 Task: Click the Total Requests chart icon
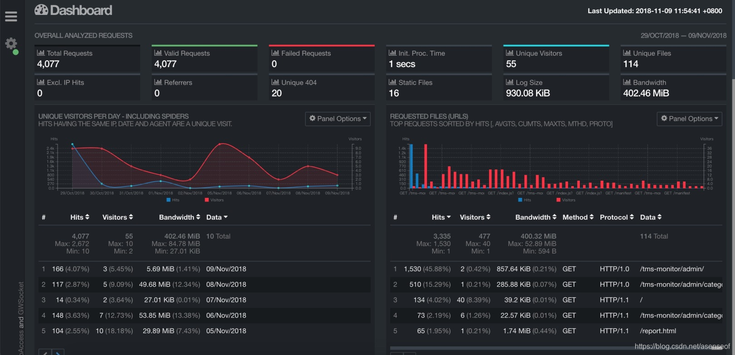tap(41, 53)
